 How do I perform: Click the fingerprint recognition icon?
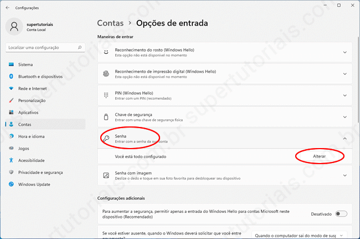click(106, 74)
